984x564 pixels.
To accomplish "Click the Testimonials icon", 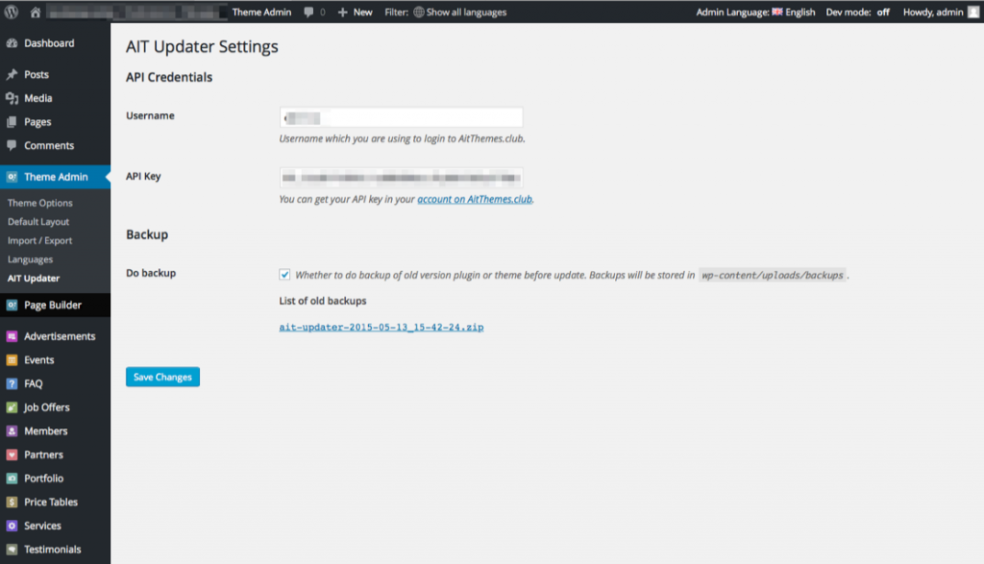I will [12, 550].
